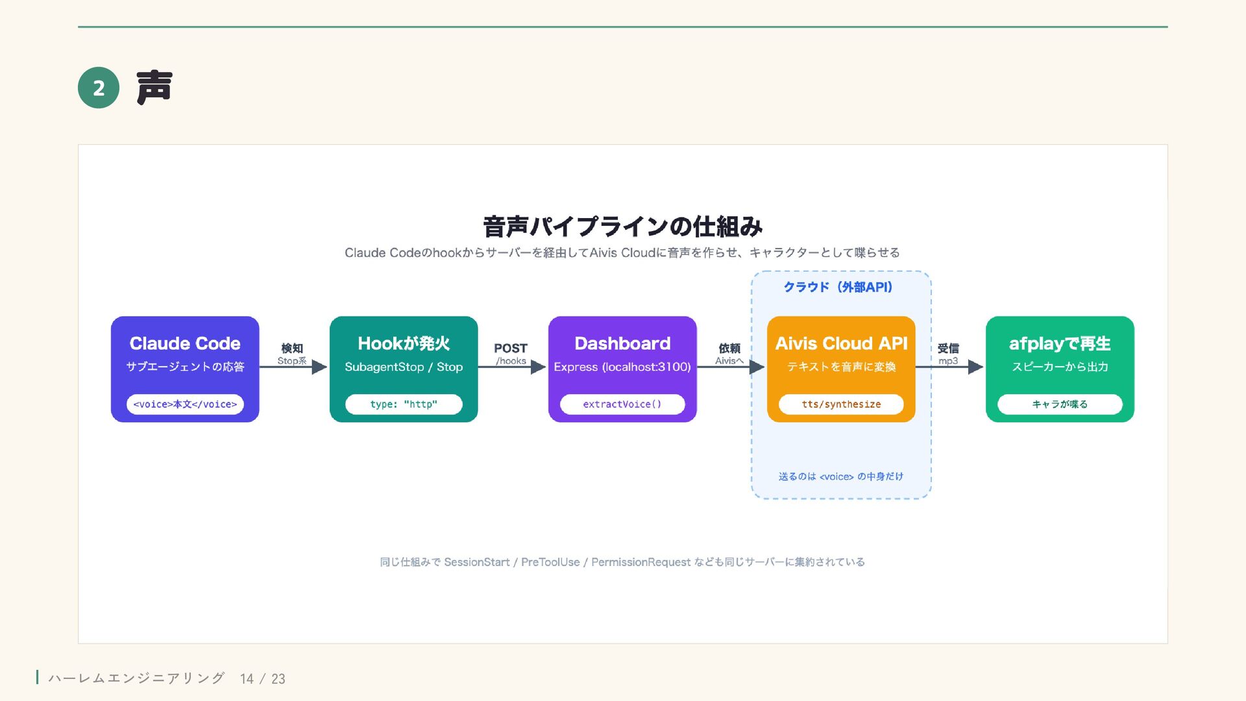
Task: Click the Claude Code box title
Action: point(185,343)
